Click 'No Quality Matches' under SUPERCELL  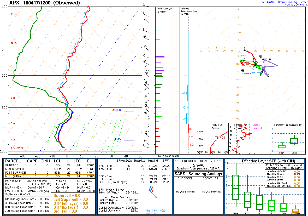pos(185,192)
